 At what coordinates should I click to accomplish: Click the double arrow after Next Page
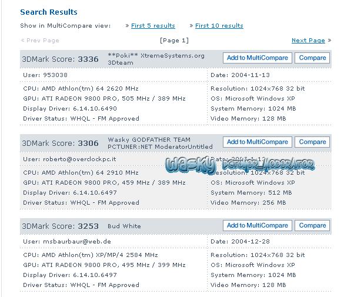(329, 41)
